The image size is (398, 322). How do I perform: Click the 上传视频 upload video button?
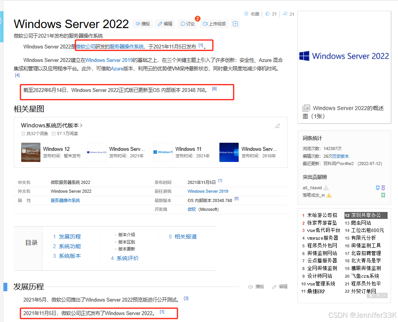214,24
